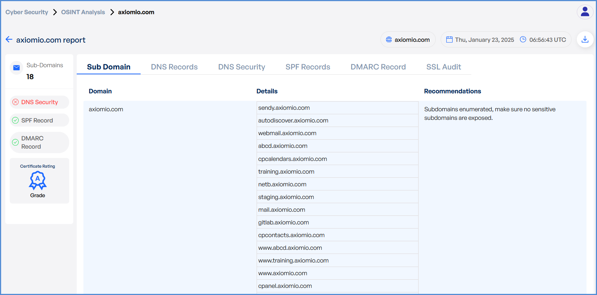Click the gitlab.axiomio.com subdomain row
Viewport: 597px width, 295px height.
(x=284, y=223)
